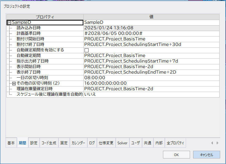Switch to the 基本 tab
226x164 pixels.
(11, 143)
